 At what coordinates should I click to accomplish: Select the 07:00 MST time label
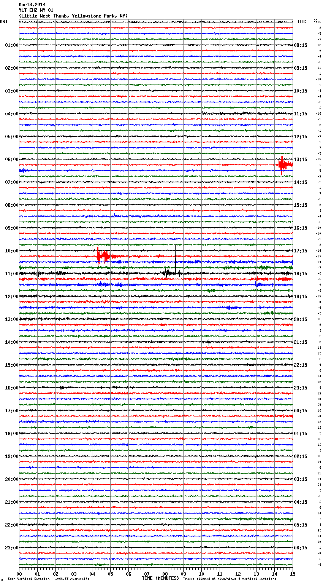coord(11,182)
